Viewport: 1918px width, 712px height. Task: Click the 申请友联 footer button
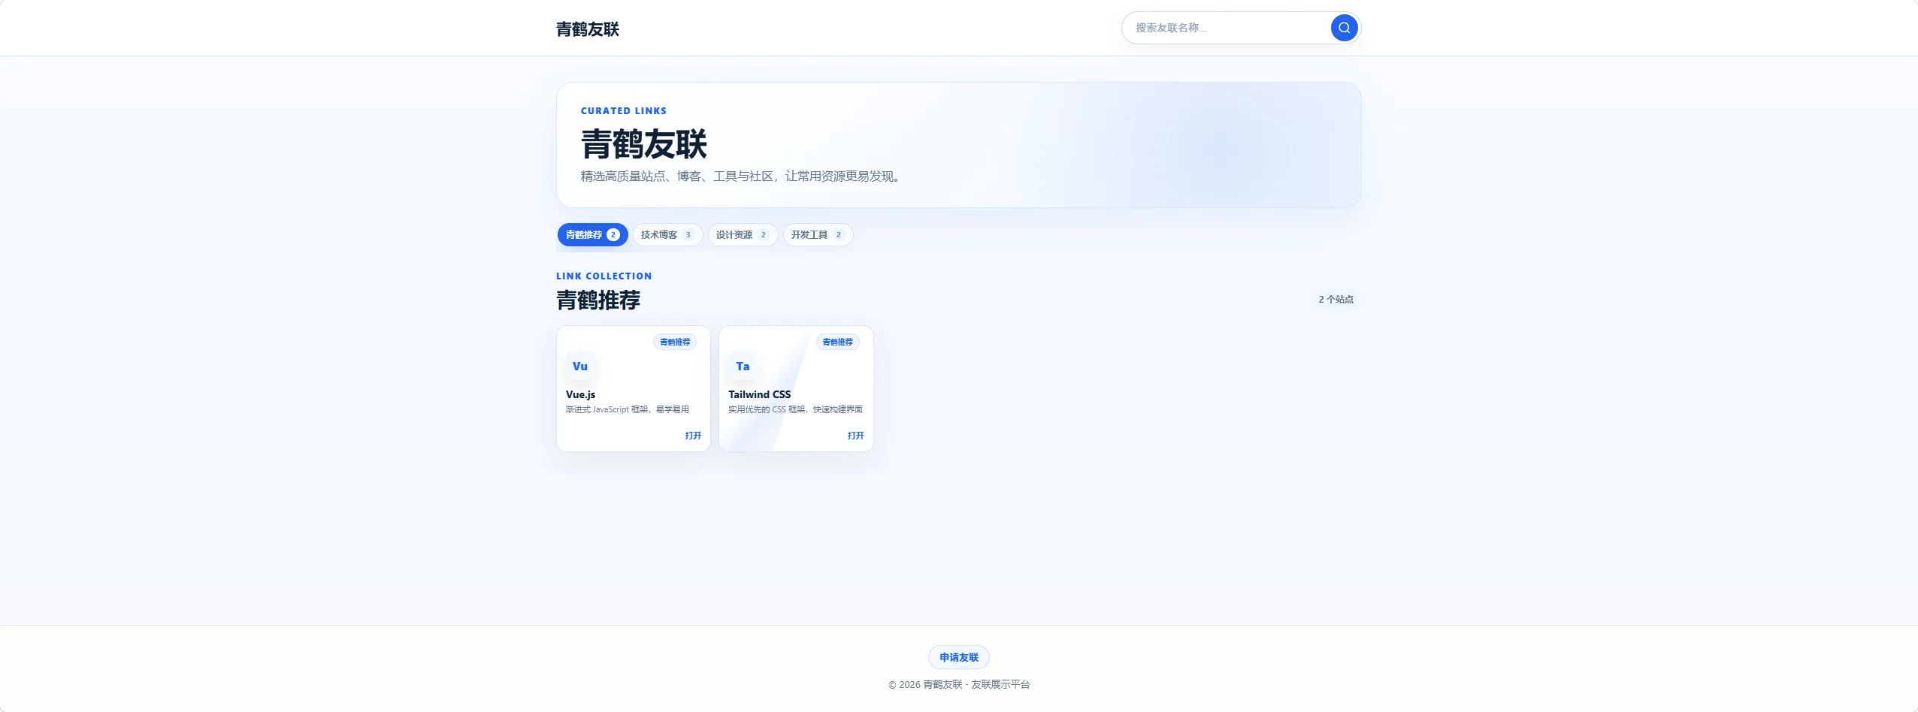(959, 657)
